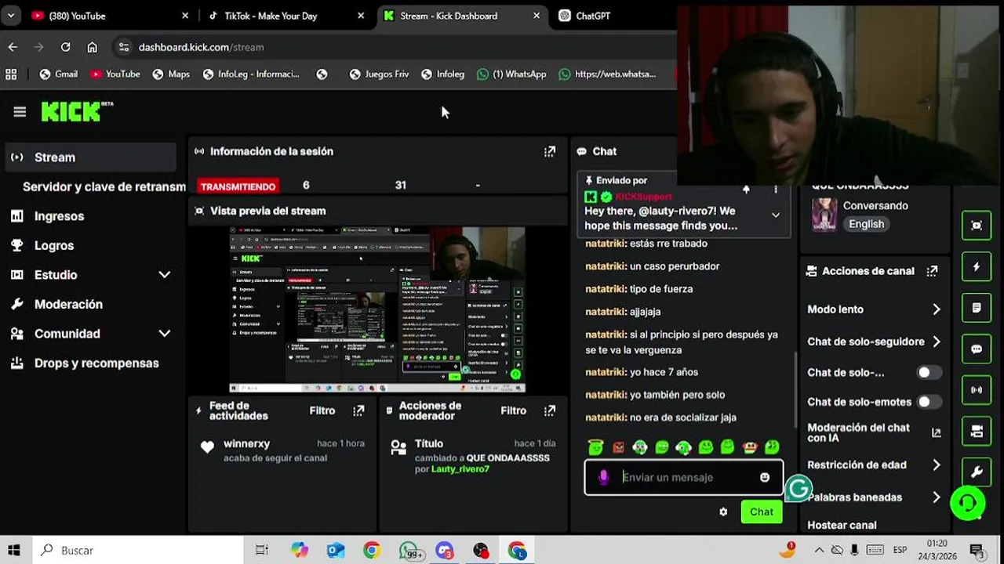Screen dimensions: 1004x564
Task: Close the Stream - Kick Dashboard tab
Action: pos(537,16)
